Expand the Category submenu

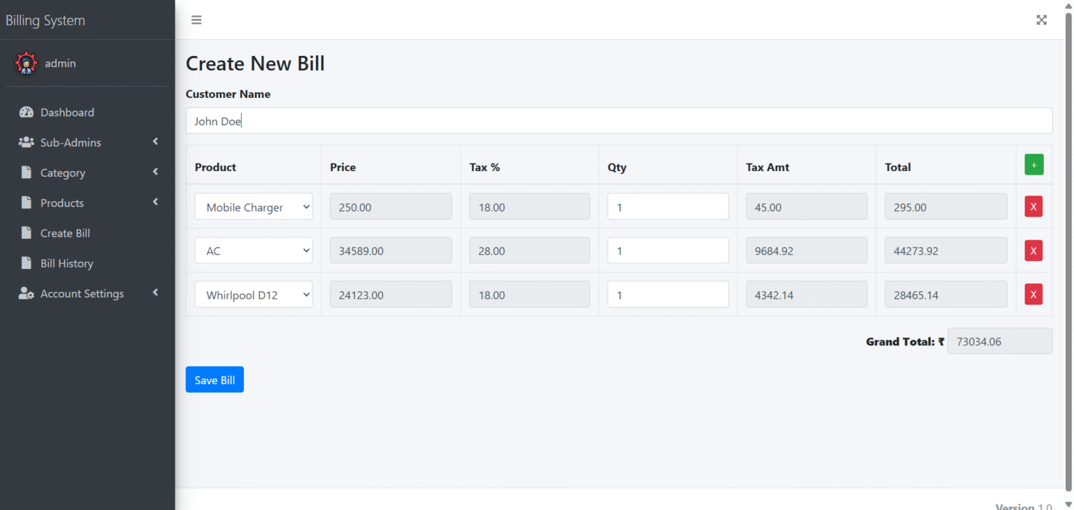pyautogui.click(x=155, y=171)
